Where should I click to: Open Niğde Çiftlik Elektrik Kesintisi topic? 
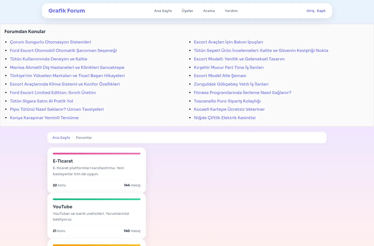(225, 118)
